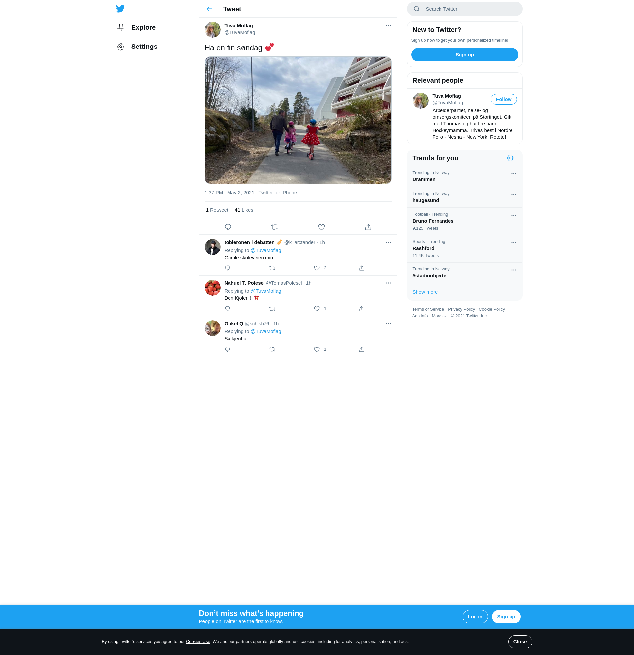This screenshot has height=655, width=634.
Task: Open Ads info
Action: 420,316
